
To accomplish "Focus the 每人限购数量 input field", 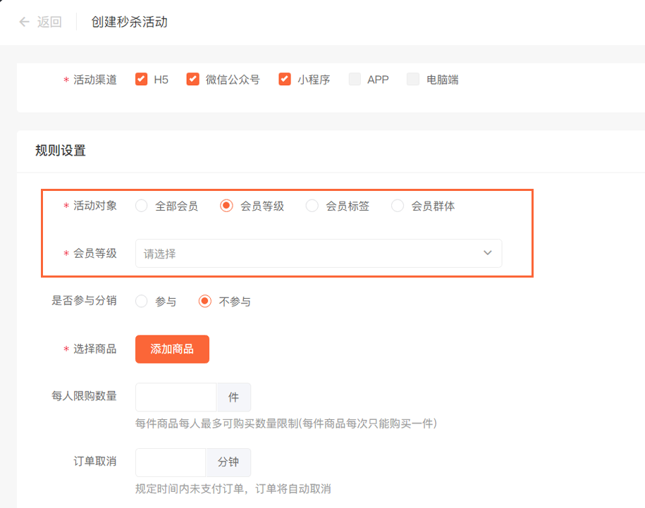I will pos(176,397).
